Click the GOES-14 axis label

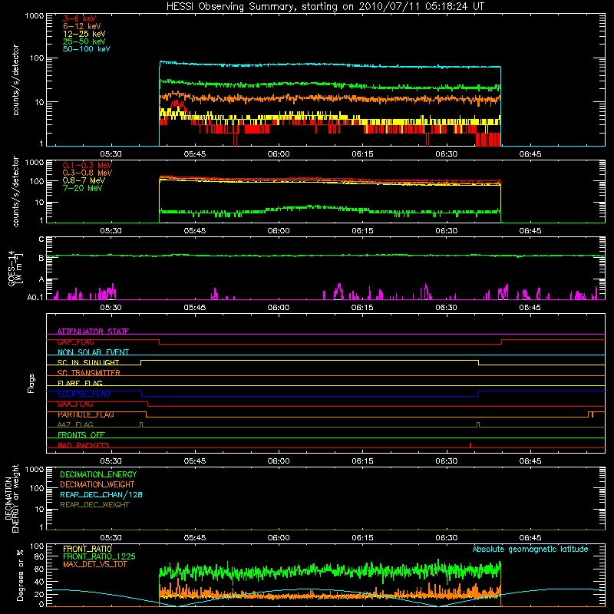coord(15,268)
